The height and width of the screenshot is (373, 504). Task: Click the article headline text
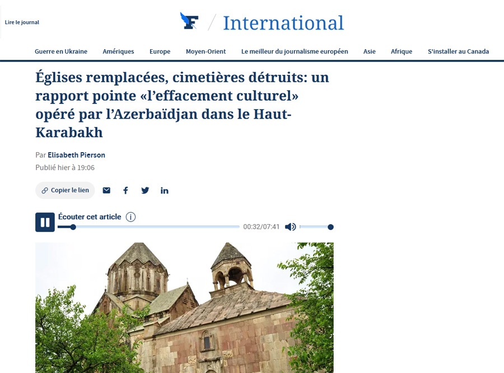click(x=182, y=105)
